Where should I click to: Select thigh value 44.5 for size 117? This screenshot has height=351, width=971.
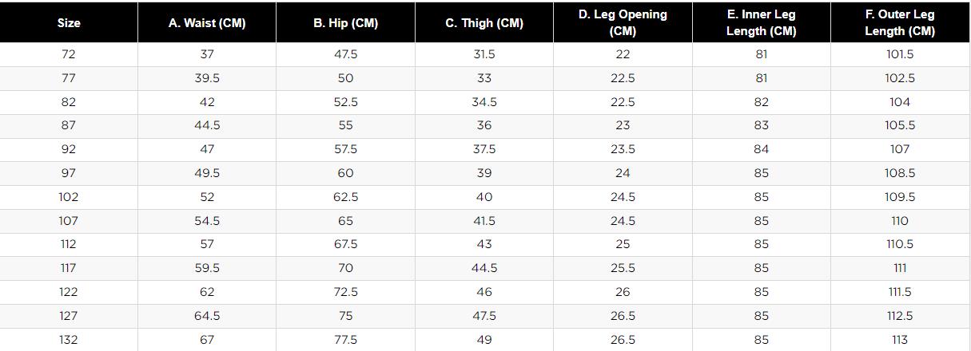coord(484,268)
